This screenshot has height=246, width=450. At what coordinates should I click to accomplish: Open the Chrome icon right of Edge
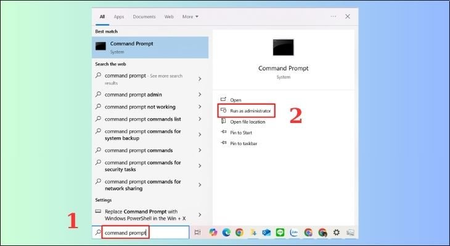(x=239, y=232)
